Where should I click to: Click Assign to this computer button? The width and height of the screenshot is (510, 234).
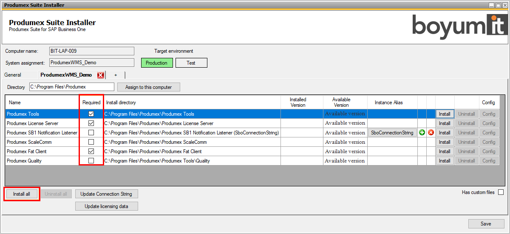point(149,87)
